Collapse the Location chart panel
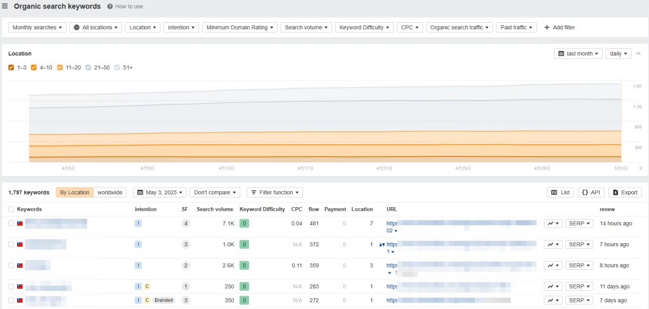 coord(638,53)
